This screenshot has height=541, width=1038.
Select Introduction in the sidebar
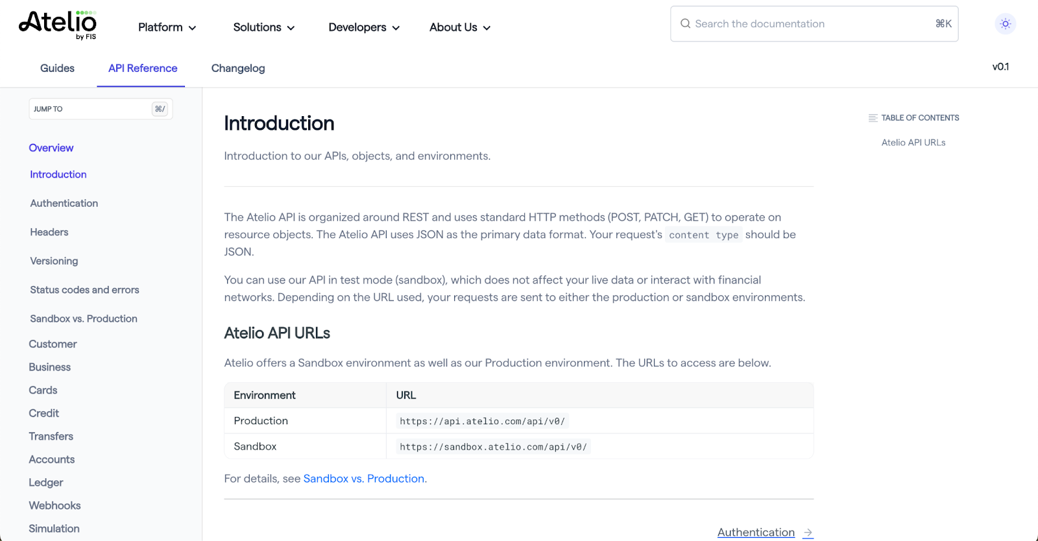point(58,174)
